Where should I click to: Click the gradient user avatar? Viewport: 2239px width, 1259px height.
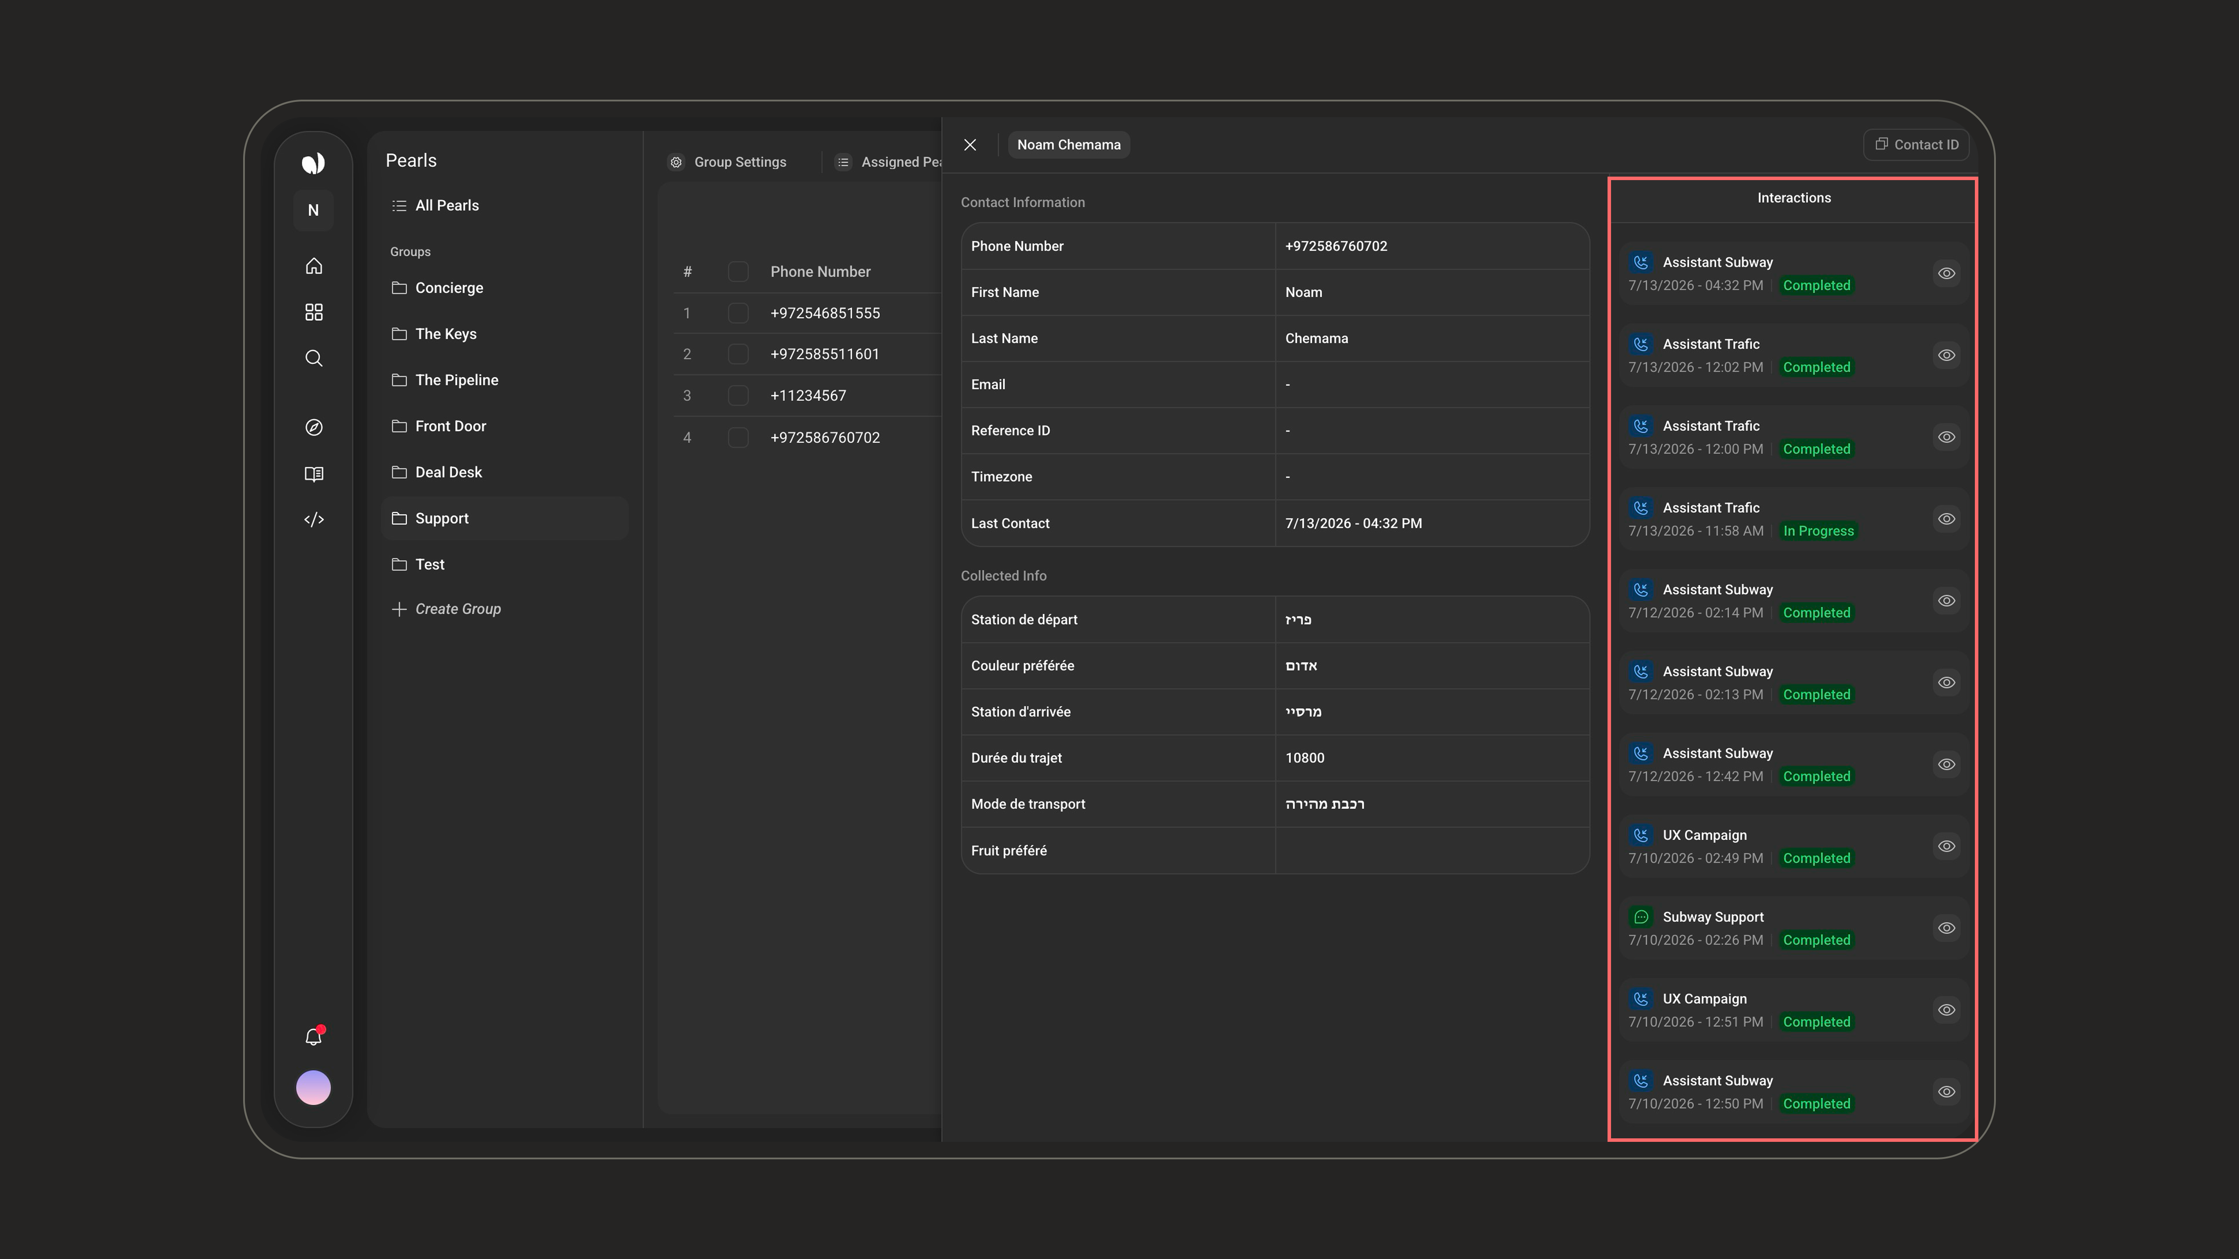point(314,1088)
